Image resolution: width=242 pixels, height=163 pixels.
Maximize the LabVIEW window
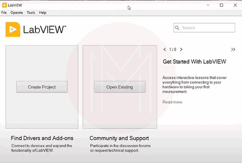coord(221,5)
